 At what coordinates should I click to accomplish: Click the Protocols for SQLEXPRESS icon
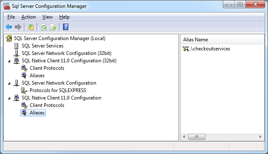24,90
